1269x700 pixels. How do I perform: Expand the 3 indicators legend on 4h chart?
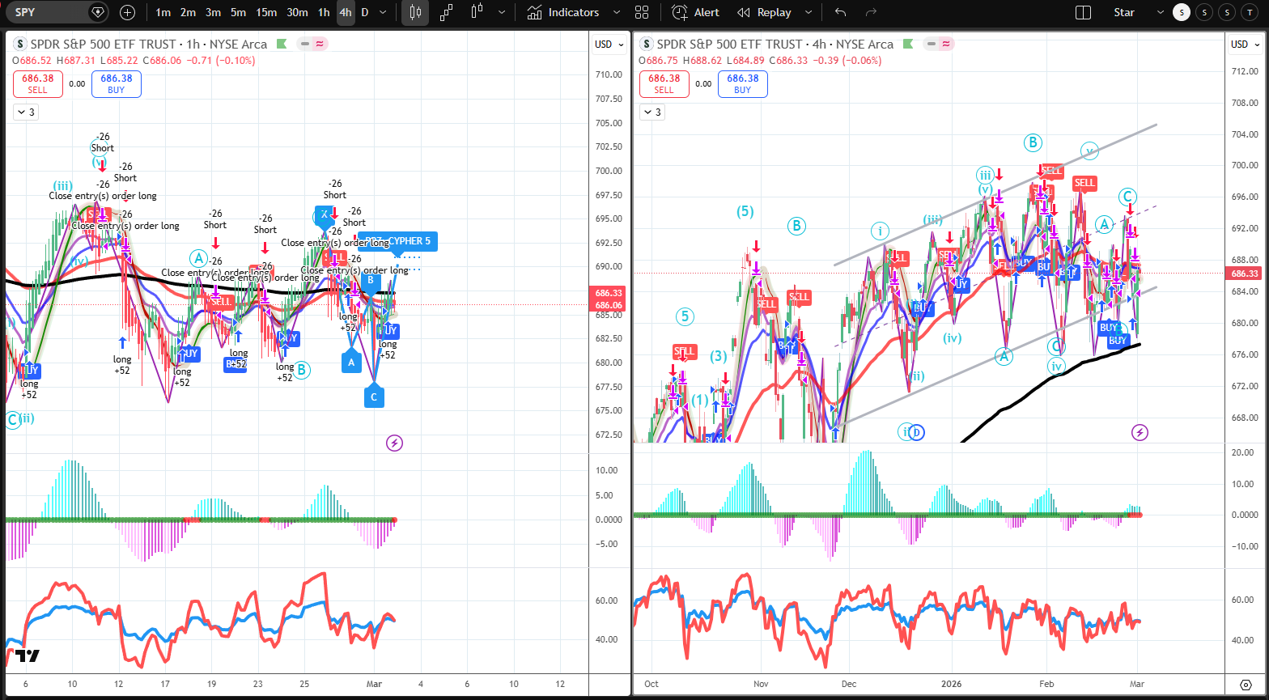click(x=651, y=112)
